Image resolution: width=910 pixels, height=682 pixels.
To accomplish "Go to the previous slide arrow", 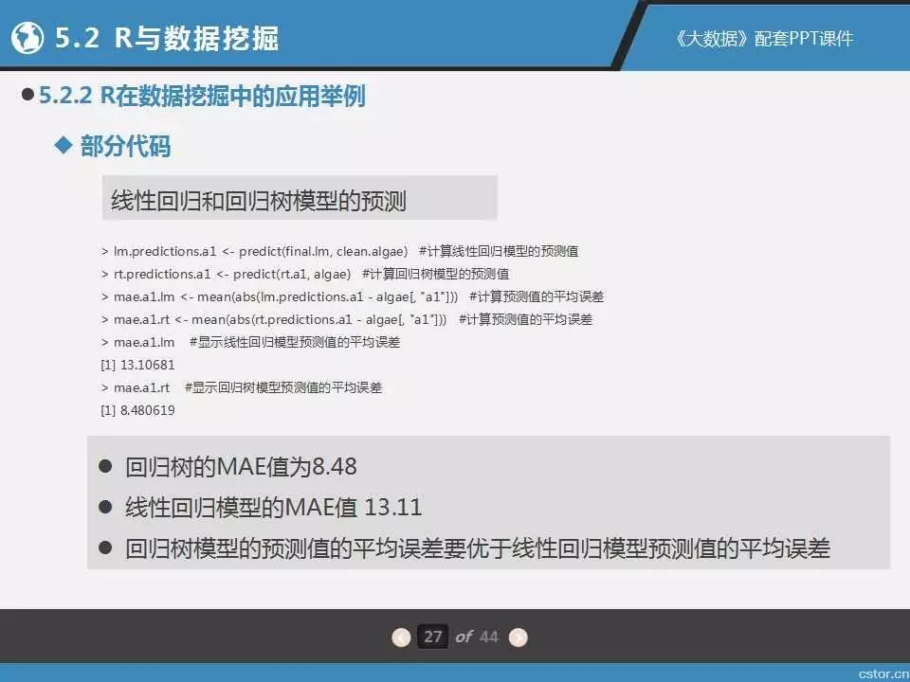I will pos(402,637).
